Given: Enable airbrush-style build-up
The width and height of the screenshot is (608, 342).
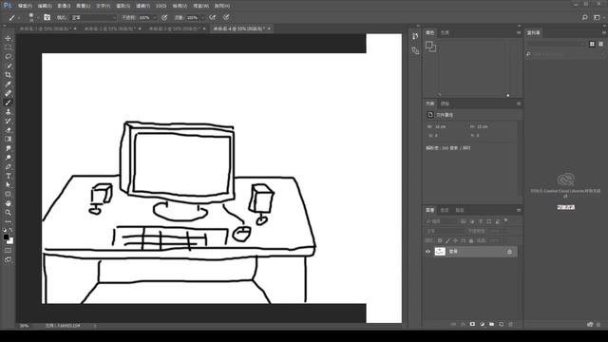Looking at the screenshot, I should pos(212,17).
